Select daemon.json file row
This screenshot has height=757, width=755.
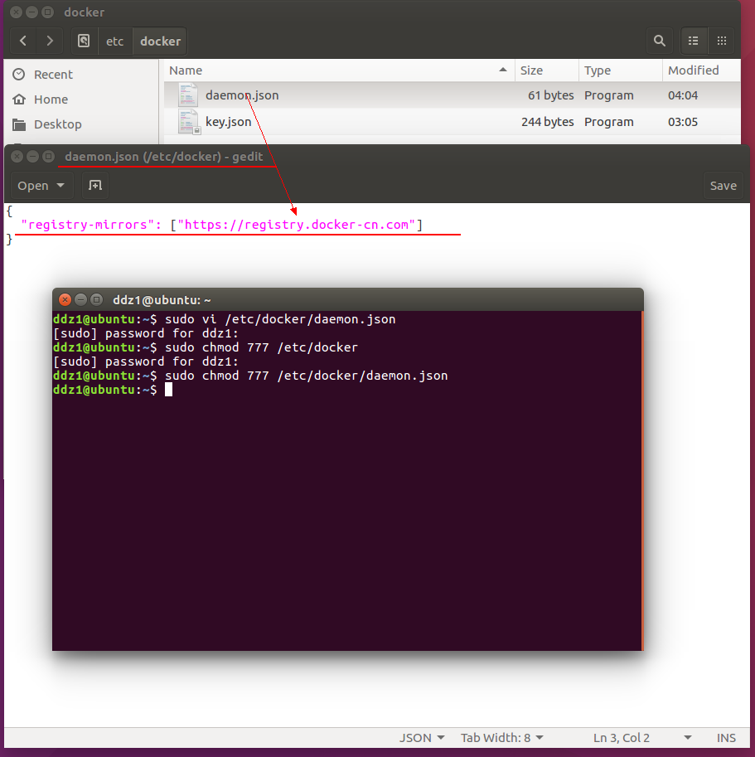pyautogui.click(x=452, y=95)
